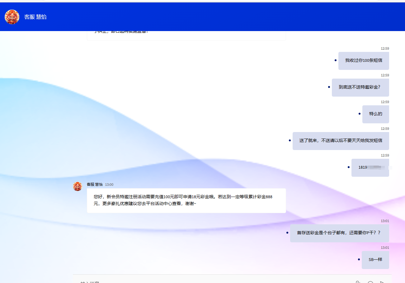Click the 'SB一样' message bubble

coord(375,260)
